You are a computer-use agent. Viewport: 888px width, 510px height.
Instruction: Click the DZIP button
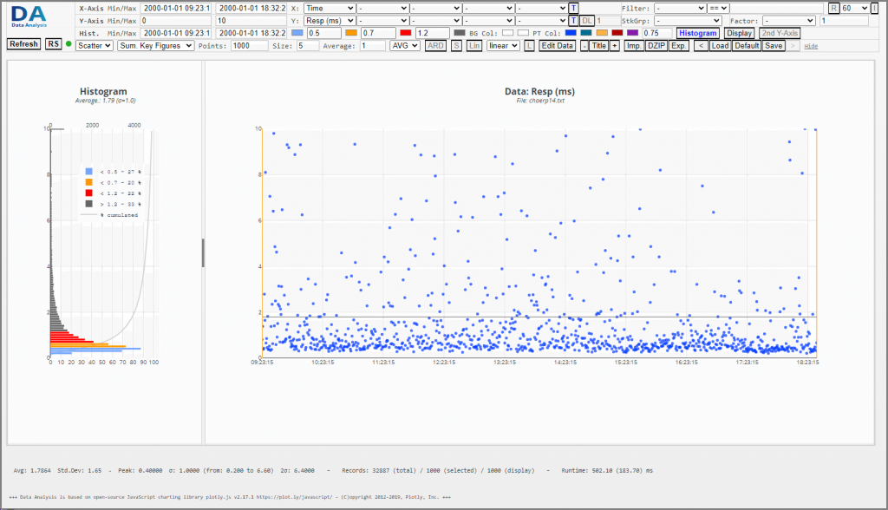656,46
